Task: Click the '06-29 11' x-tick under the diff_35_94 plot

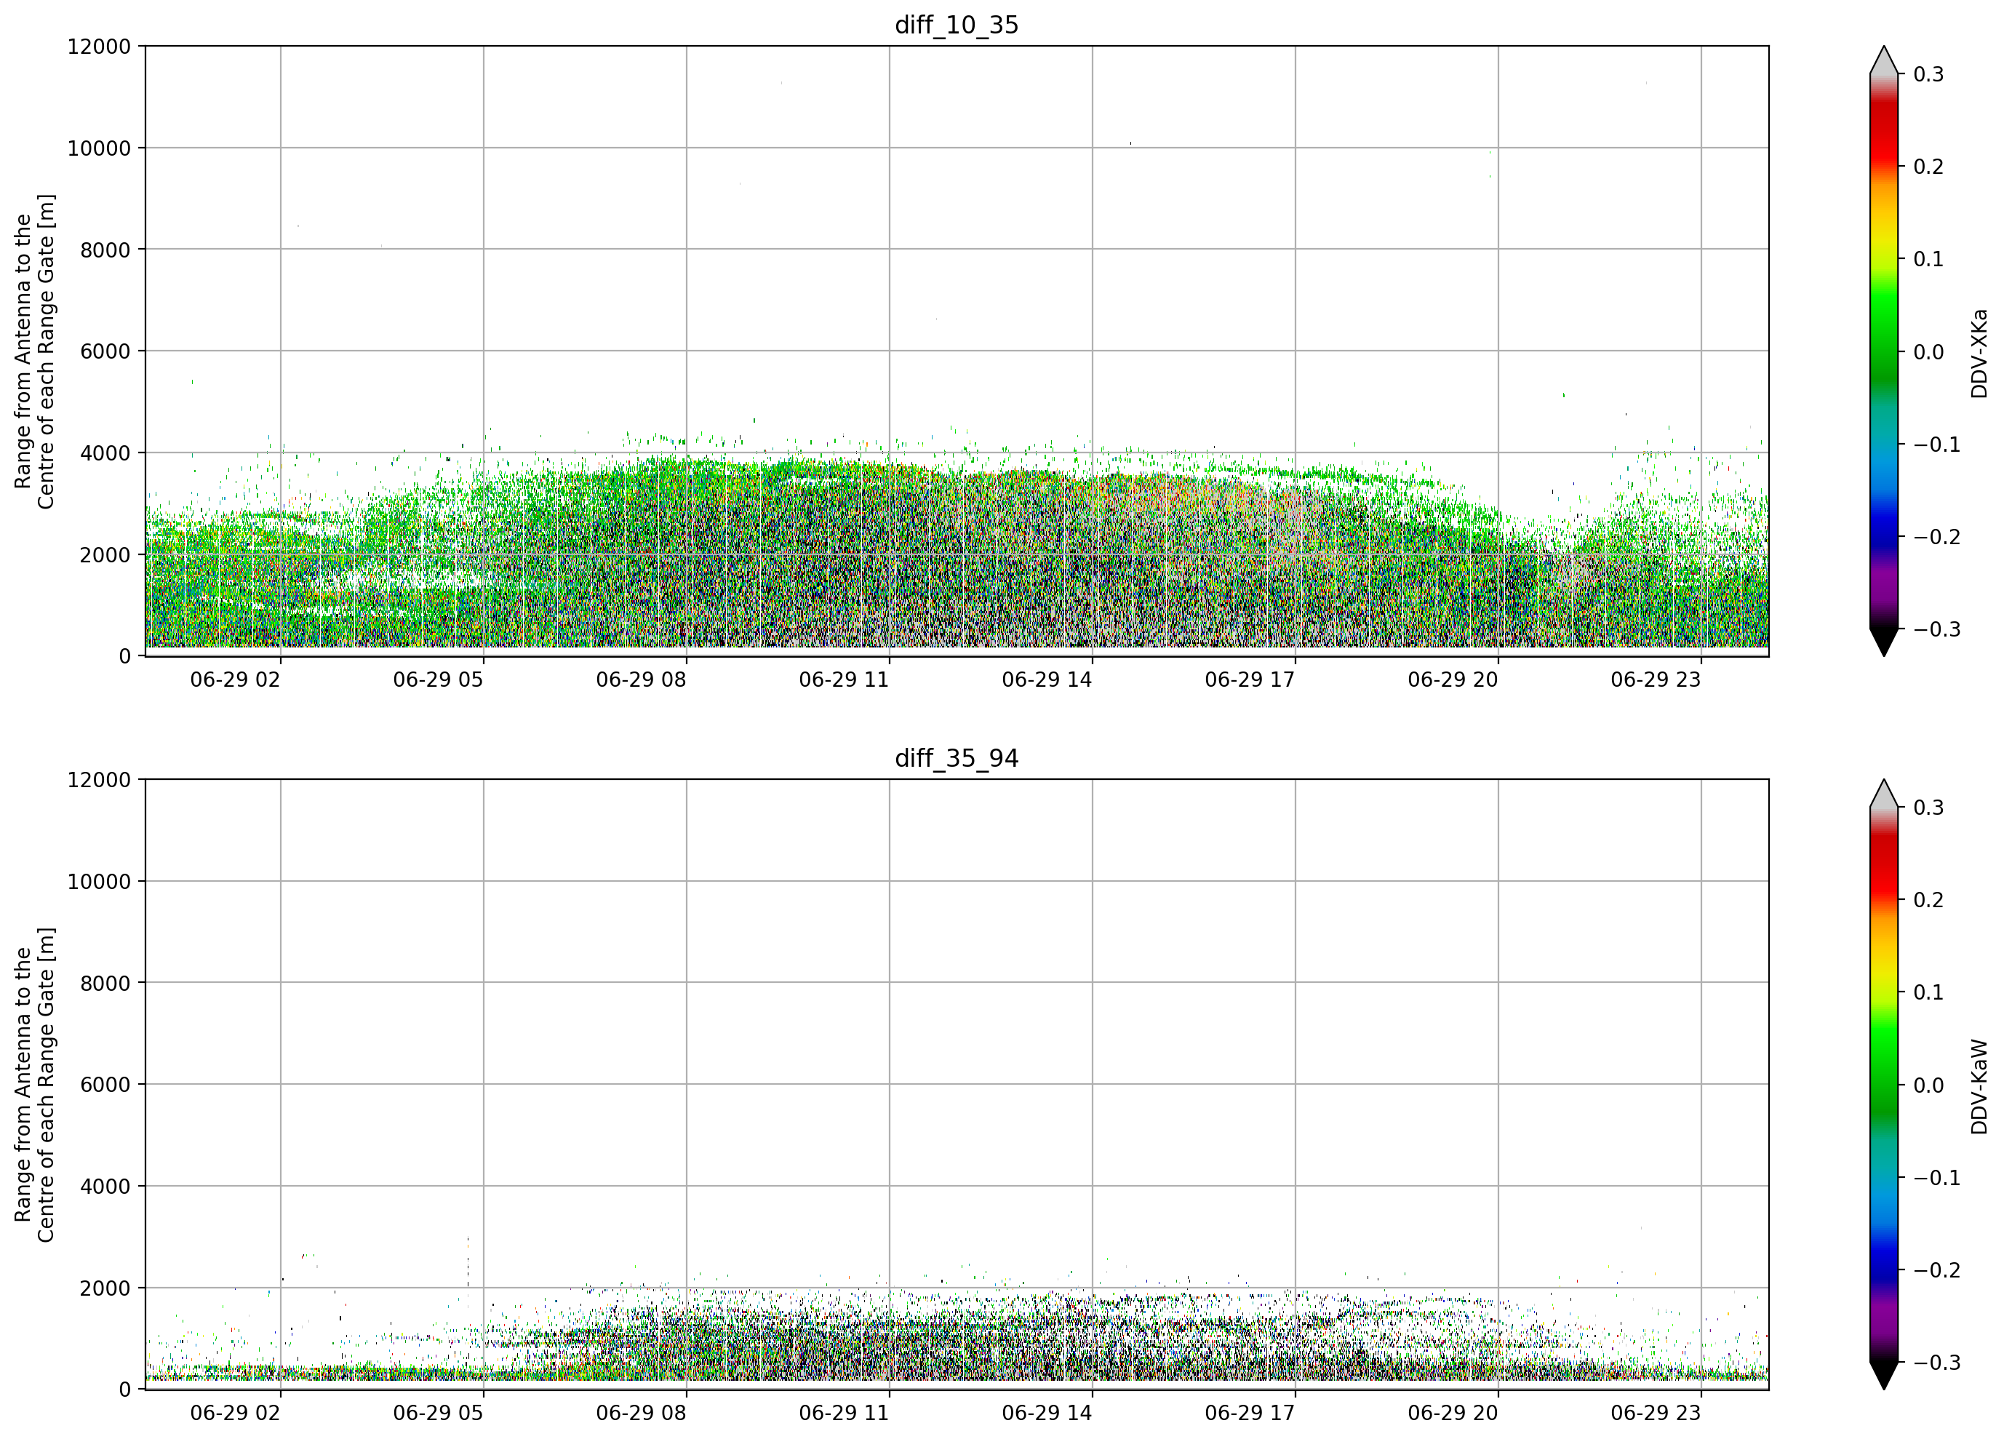Action: pos(844,1413)
